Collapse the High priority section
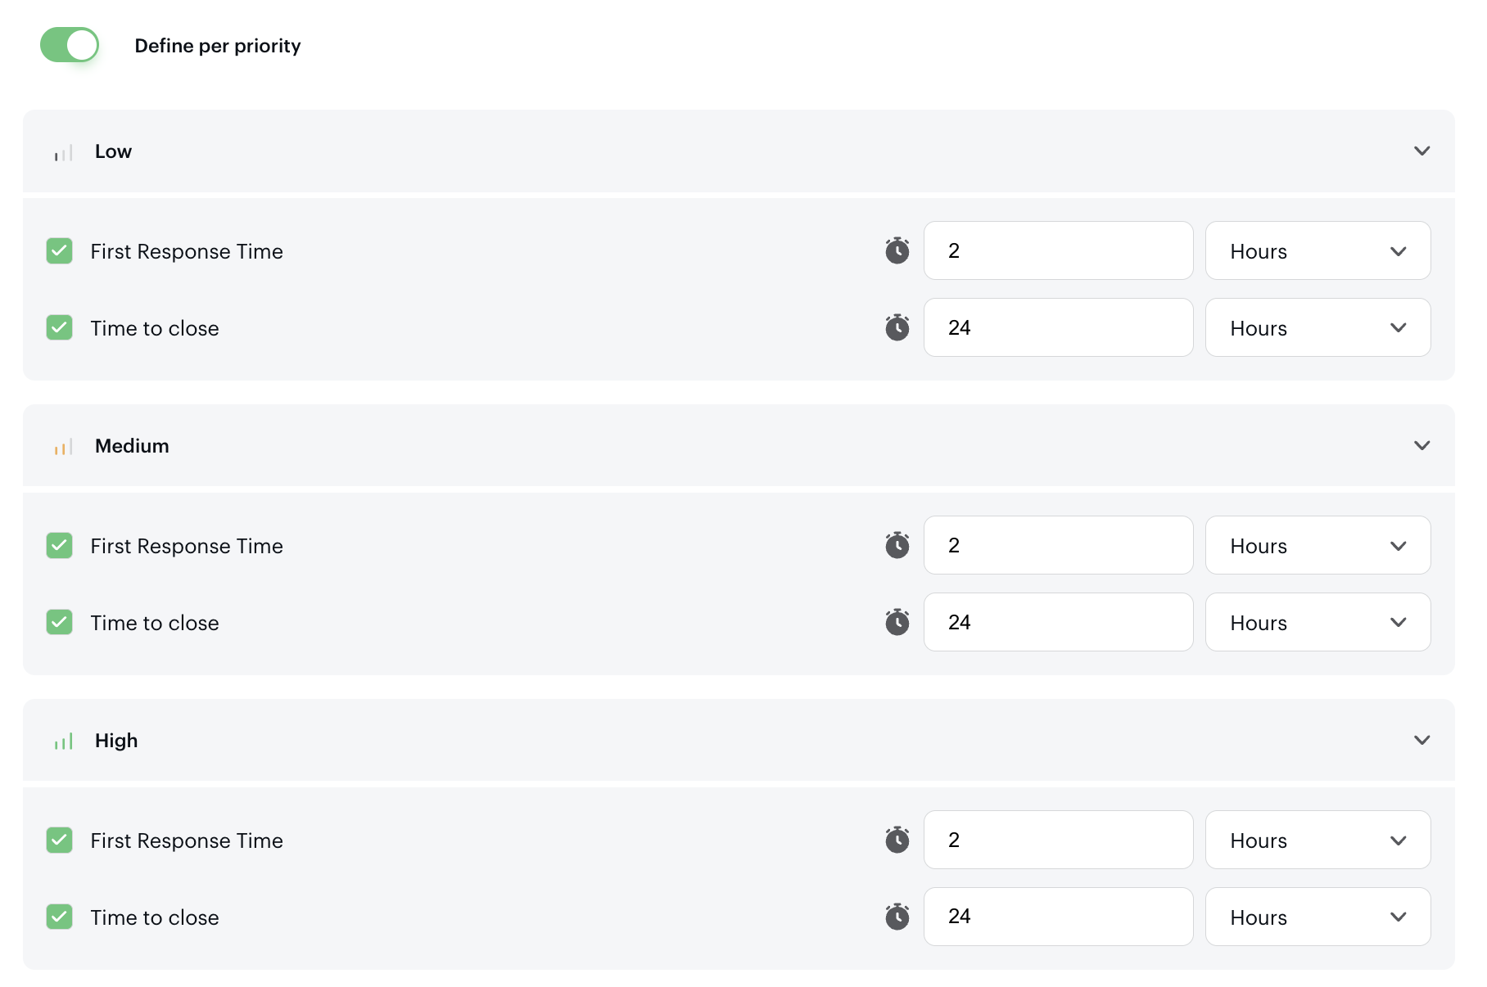Image resolution: width=1487 pixels, height=987 pixels. (x=1421, y=741)
